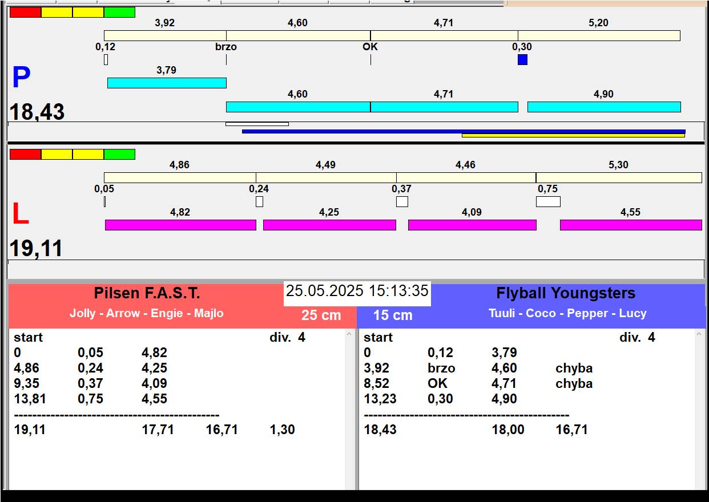The width and height of the screenshot is (709, 502).
Task: Select the tiny marker under 0,05 in lane L
Action: click(105, 201)
